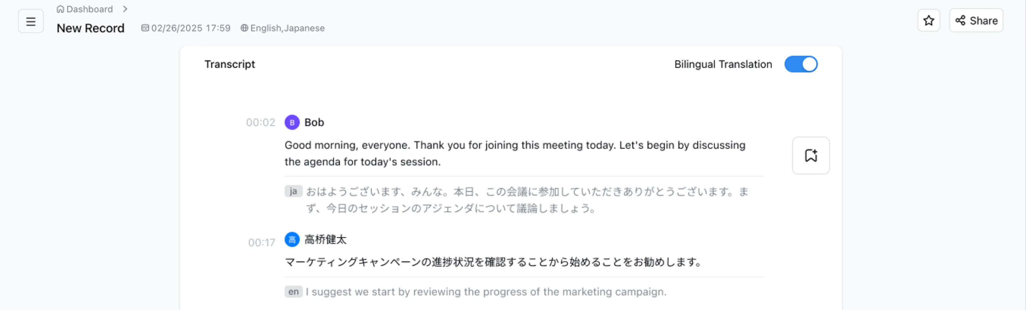The image size is (1026, 310).
Task: Star this record as favorite
Action: tap(928, 20)
